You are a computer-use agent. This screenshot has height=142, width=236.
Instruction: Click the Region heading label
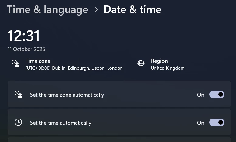point(159,61)
